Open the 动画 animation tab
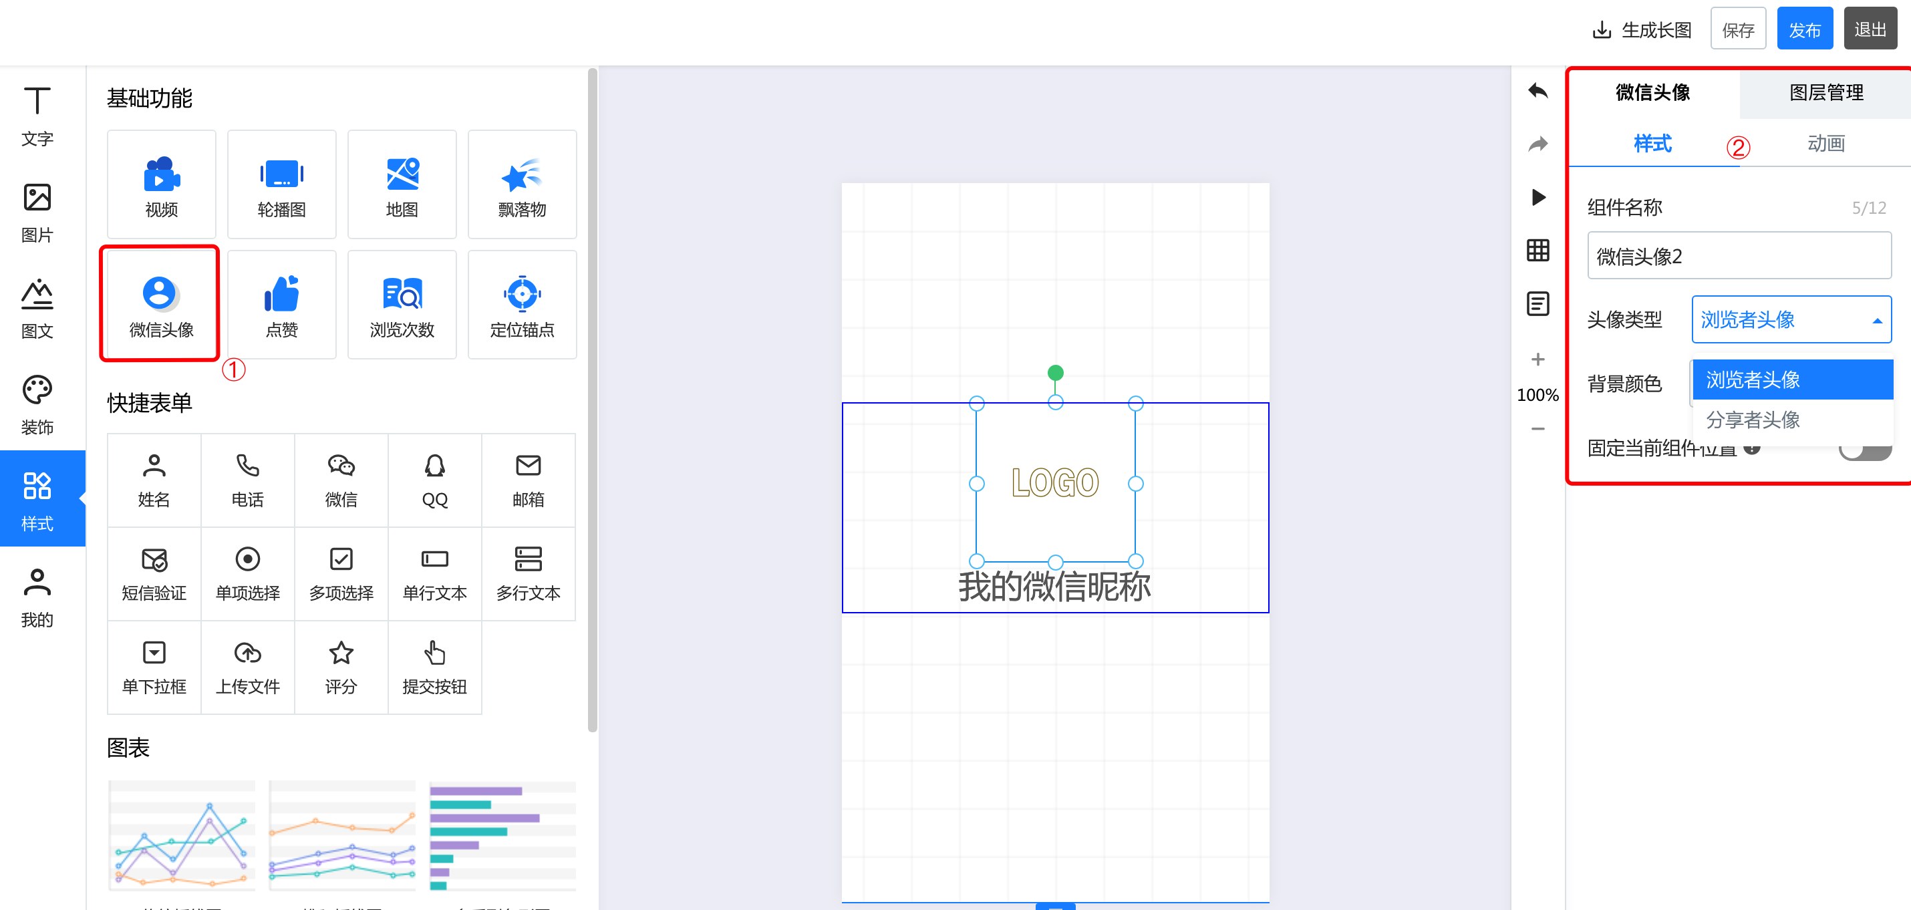 pyautogui.click(x=1825, y=144)
